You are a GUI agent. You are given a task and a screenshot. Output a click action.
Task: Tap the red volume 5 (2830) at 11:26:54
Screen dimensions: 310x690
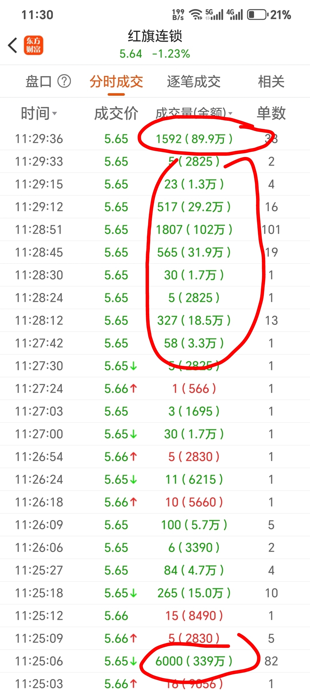(194, 457)
